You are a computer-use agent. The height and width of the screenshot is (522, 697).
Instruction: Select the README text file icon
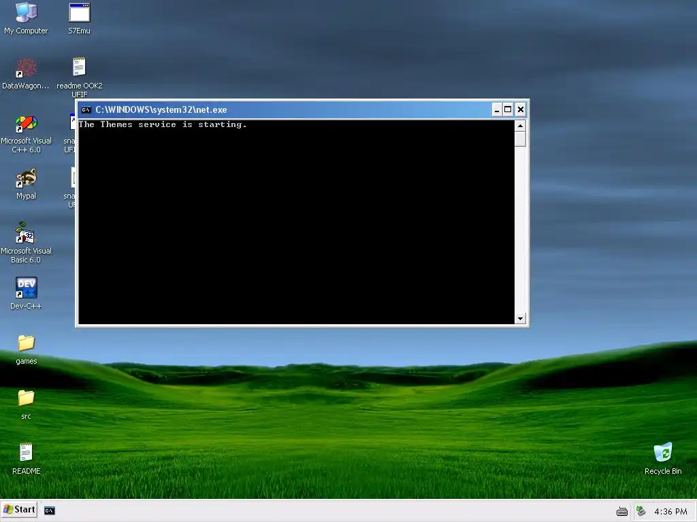(x=27, y=459)
